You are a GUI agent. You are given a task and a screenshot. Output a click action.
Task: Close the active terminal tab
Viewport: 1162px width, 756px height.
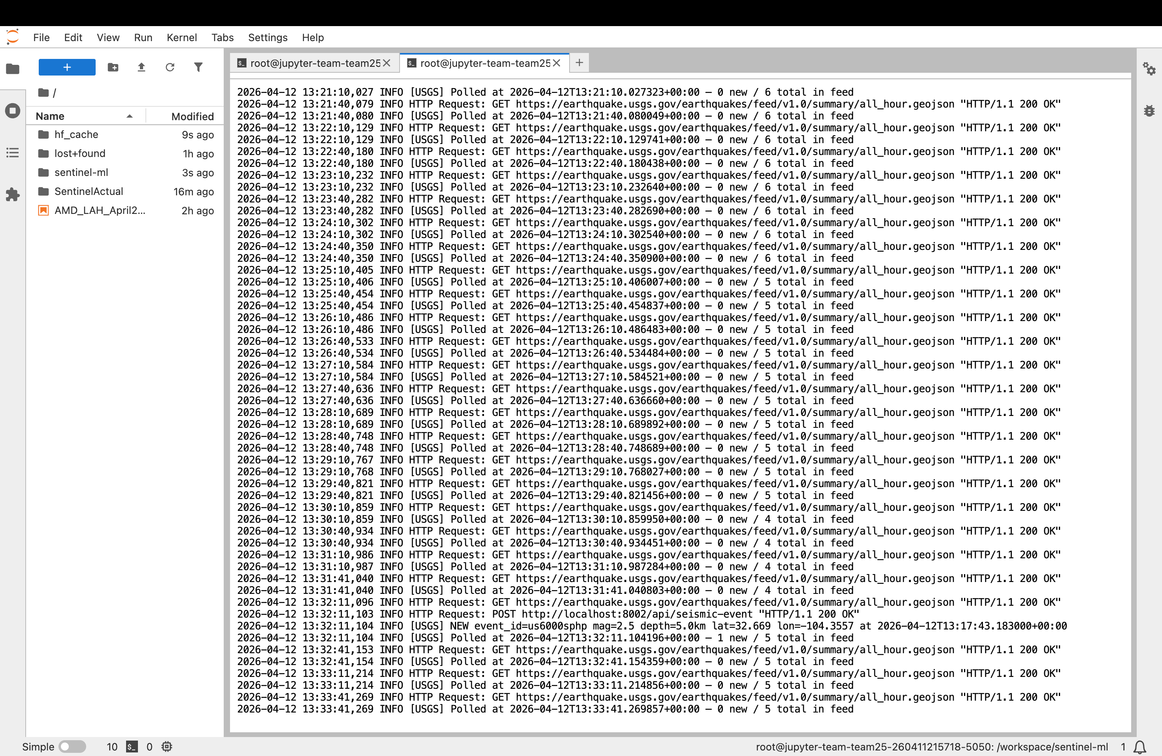(x=556, y=63)
